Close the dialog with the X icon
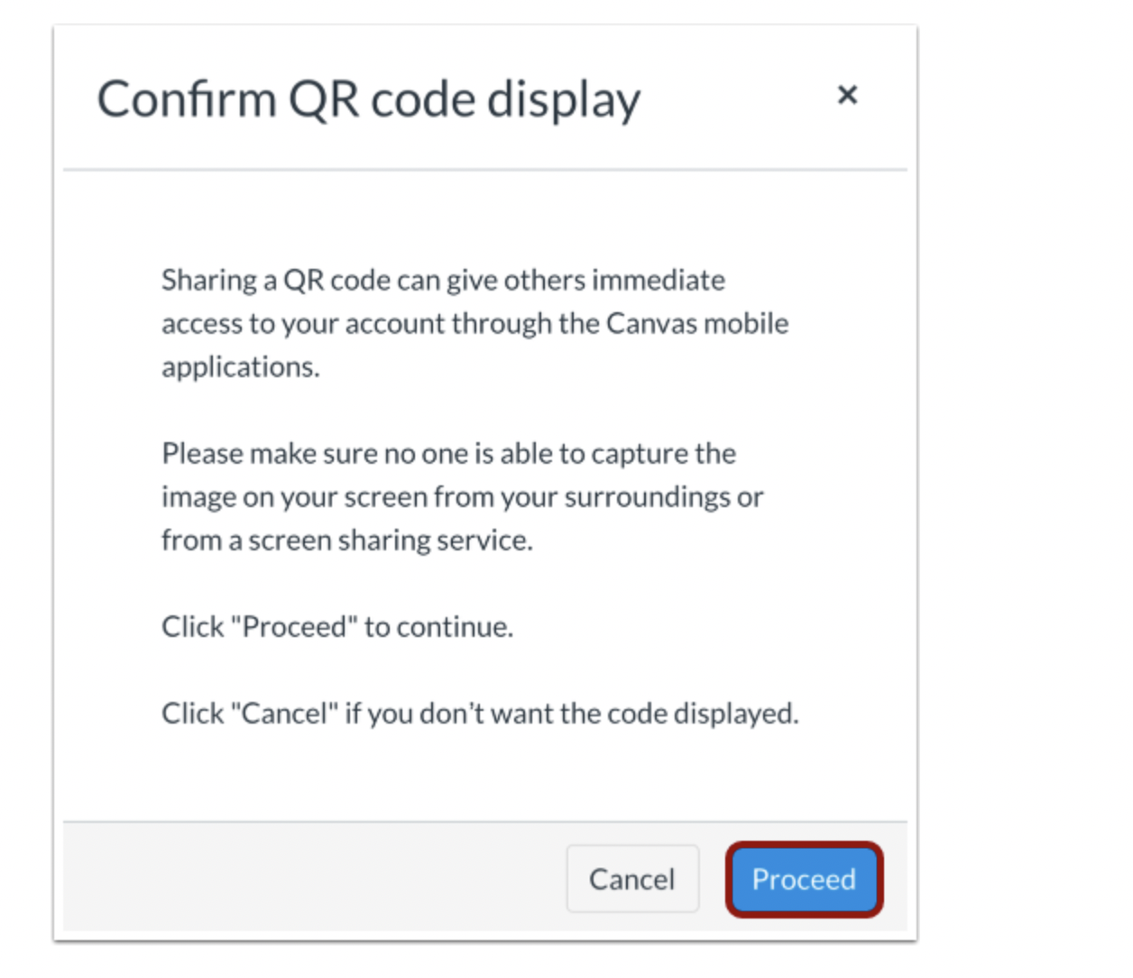 (846, 95)
